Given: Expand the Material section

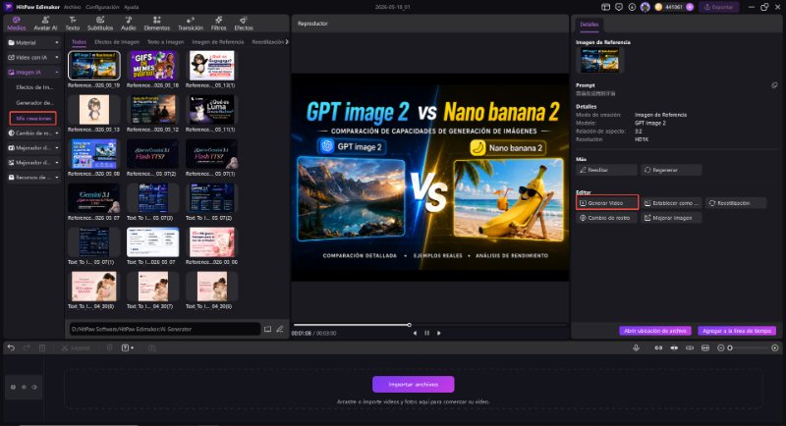Looking at the screenshot, I should click(x=33, y=42).
